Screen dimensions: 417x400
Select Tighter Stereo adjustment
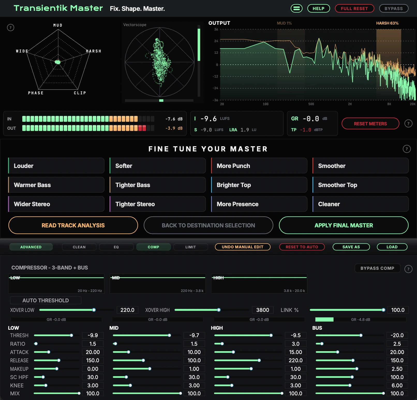pos(158,204)
